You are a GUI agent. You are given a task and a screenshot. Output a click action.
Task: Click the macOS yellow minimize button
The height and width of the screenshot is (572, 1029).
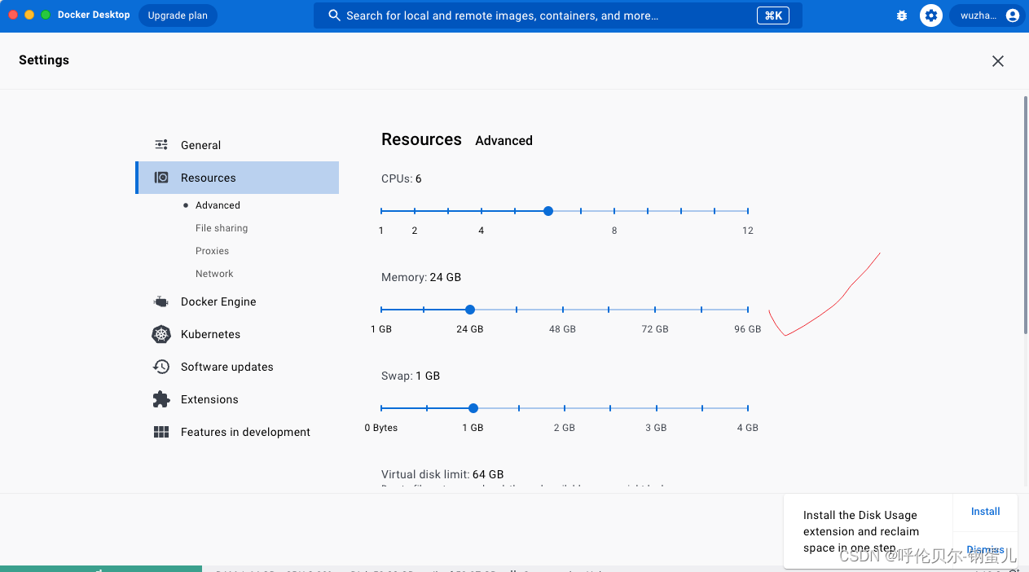pos(29,15)
